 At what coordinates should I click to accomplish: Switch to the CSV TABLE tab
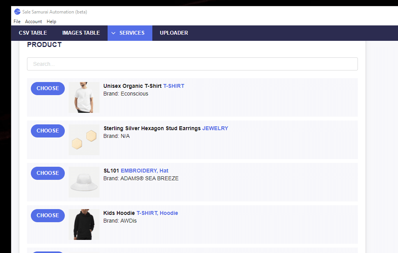point(33,33)
